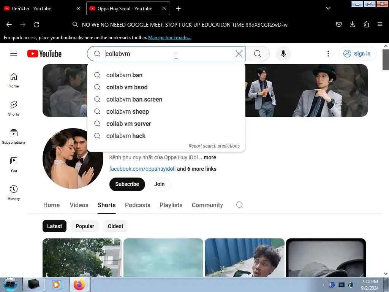Click the address bar text
389x292 pixels.
[185, 25]
